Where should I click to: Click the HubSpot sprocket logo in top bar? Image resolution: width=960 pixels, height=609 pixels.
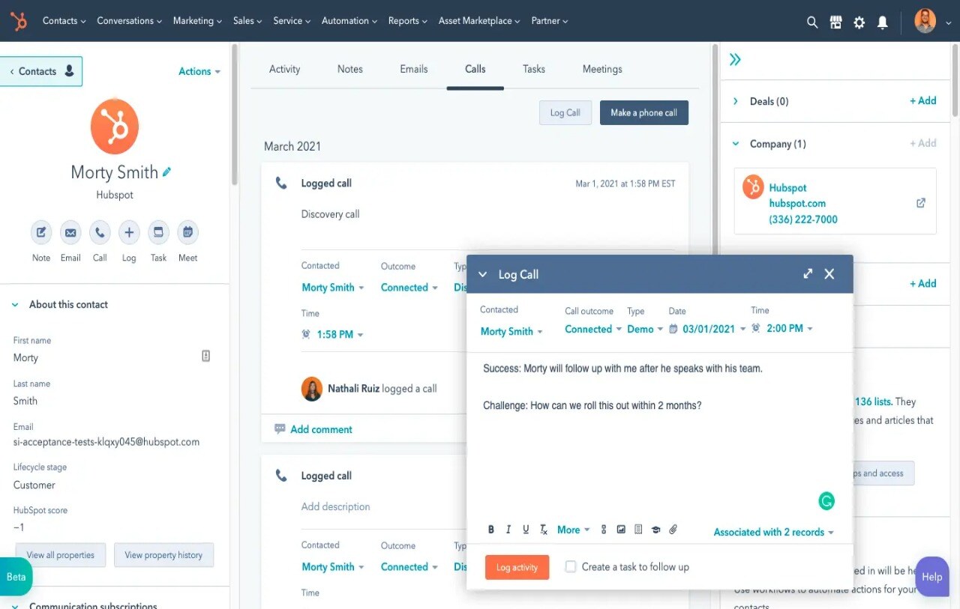click(19, 21)
